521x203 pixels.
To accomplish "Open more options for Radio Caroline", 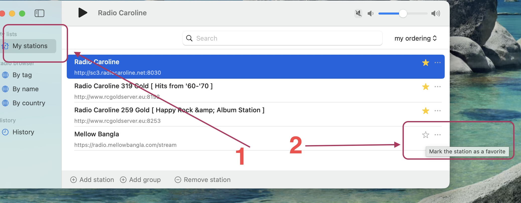I will (437, 62).
